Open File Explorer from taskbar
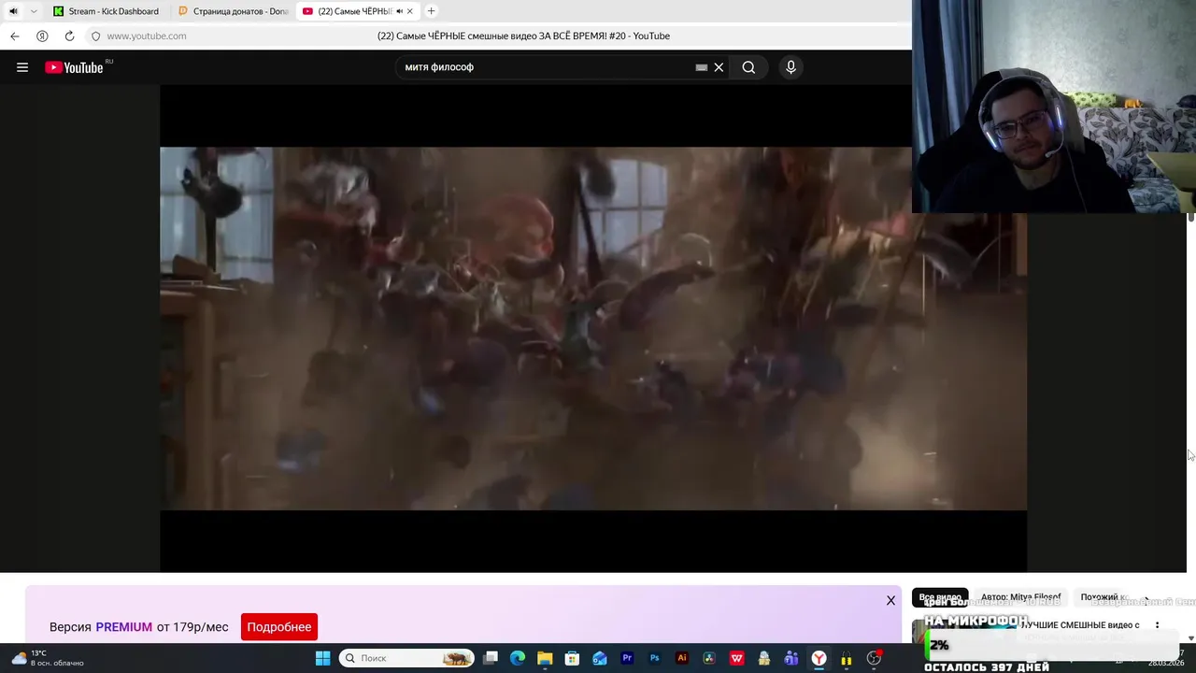 coord(545,658)
